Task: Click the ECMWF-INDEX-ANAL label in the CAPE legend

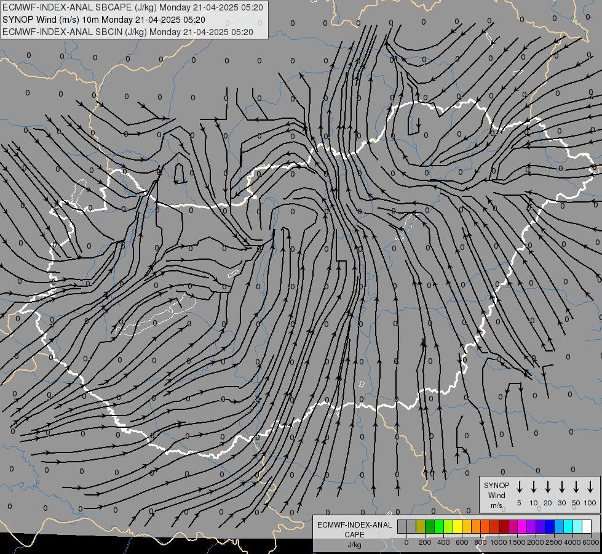Action: coord(354,525)
